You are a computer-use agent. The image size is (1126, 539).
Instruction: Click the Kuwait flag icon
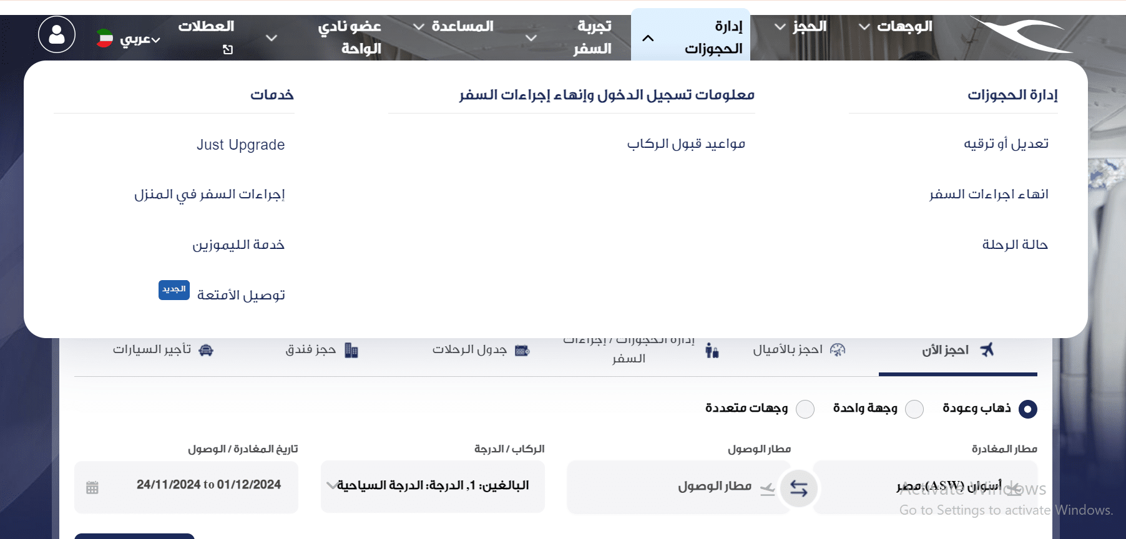(105, 38)
